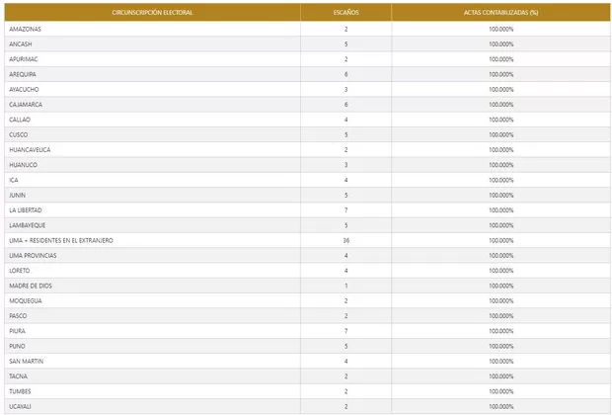This screenshot has height=415, width=612.
Task: Click the 100.000% value for Tacna
Action: pos(501,376)
